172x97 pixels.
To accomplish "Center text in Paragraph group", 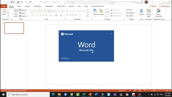I will click(70, 15).
